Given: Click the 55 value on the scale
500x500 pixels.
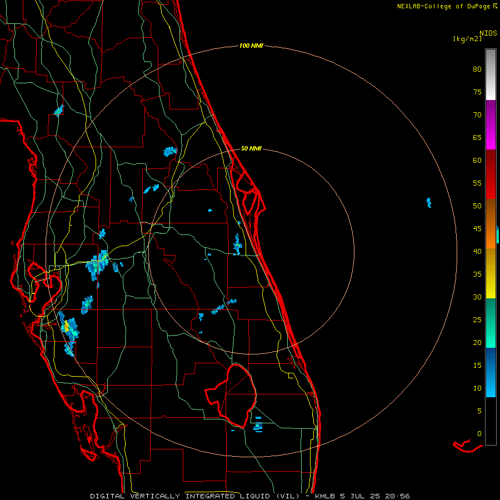Looking at the screenshot, I should coord(477,183).
